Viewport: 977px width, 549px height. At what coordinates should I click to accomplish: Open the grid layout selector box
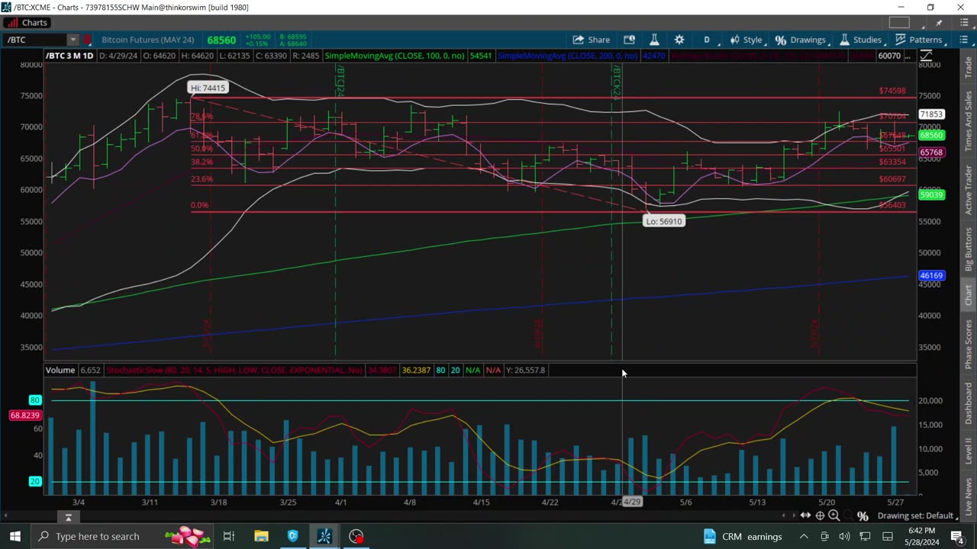899,23
